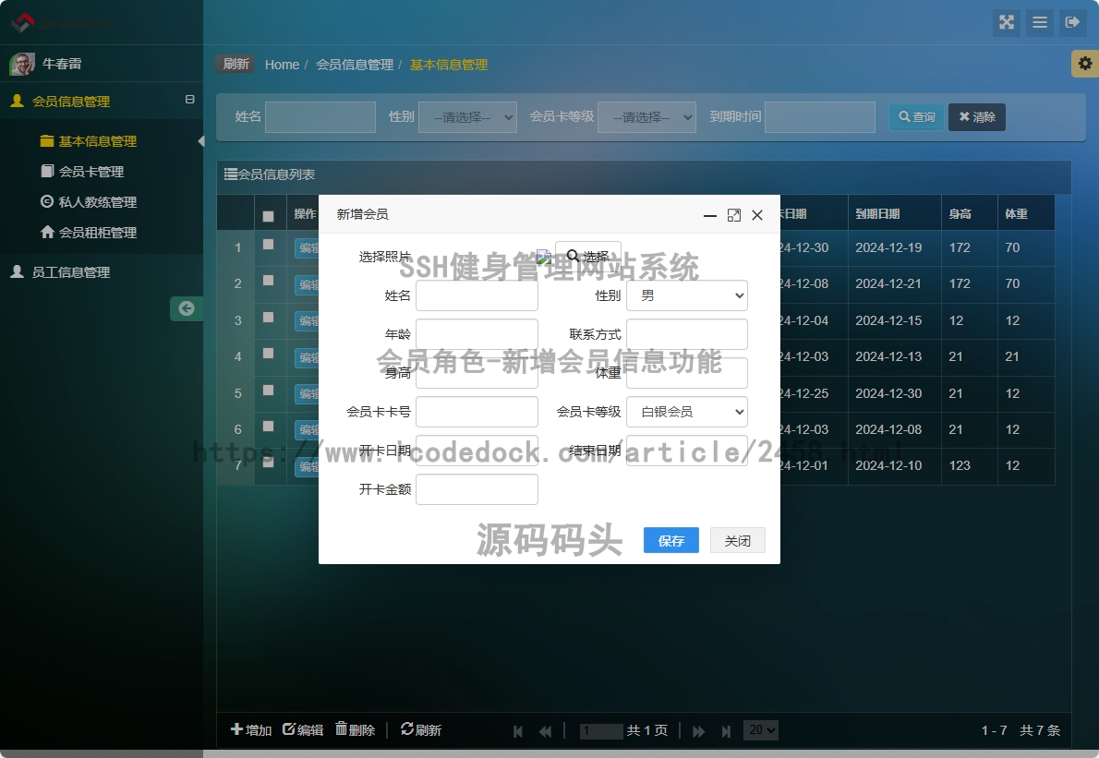Screen dimensions: 1099x758
Task: Check the checkbox in row 4
Action: click(268, 353)
